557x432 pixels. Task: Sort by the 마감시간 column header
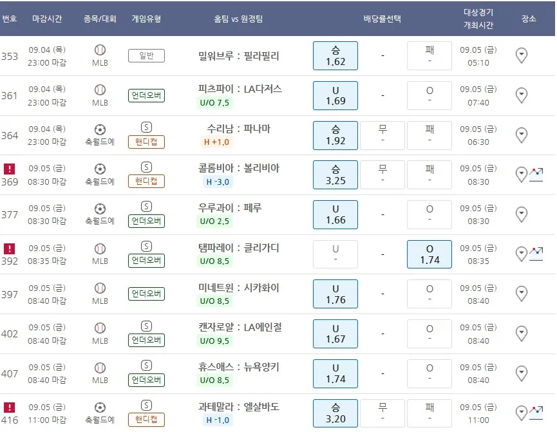pyautogui.click(x=47, y=19)
